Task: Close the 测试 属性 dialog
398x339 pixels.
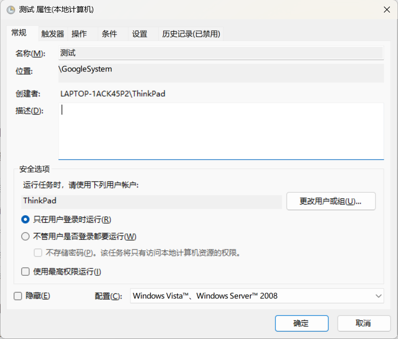Action: coord(386,10)
